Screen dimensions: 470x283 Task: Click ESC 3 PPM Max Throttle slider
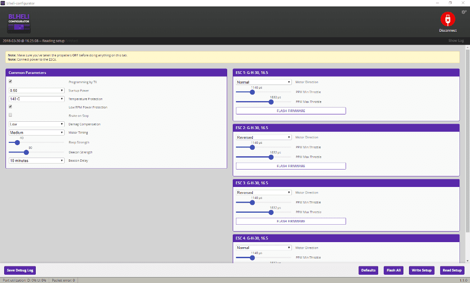(263, 212)
